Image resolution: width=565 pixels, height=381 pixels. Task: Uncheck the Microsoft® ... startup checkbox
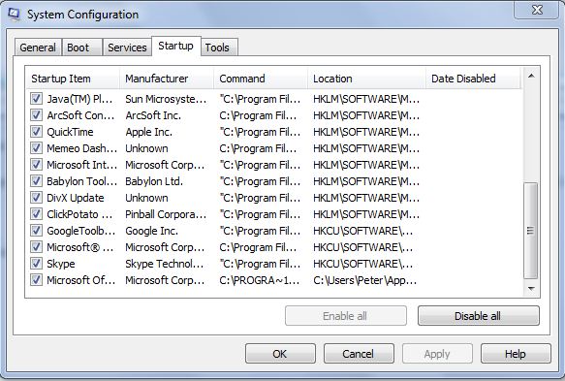pyautogui.click(x=36, y=247)
